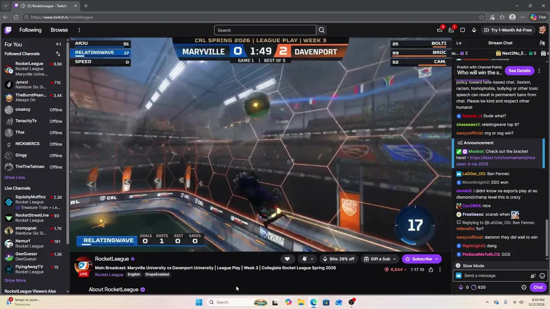This screenshot has height=309, width=550.
Task: Open the emote picker smiley icon
Action: tap(542, 276)
